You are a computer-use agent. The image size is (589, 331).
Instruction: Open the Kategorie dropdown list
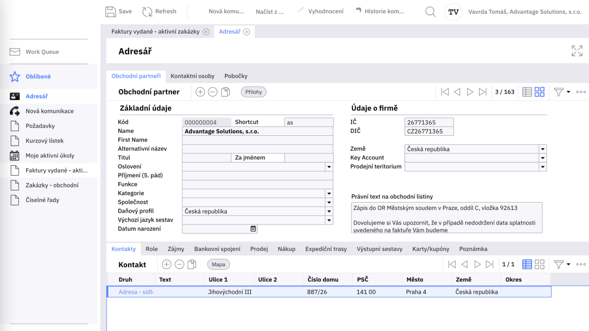tap(329, 193)
